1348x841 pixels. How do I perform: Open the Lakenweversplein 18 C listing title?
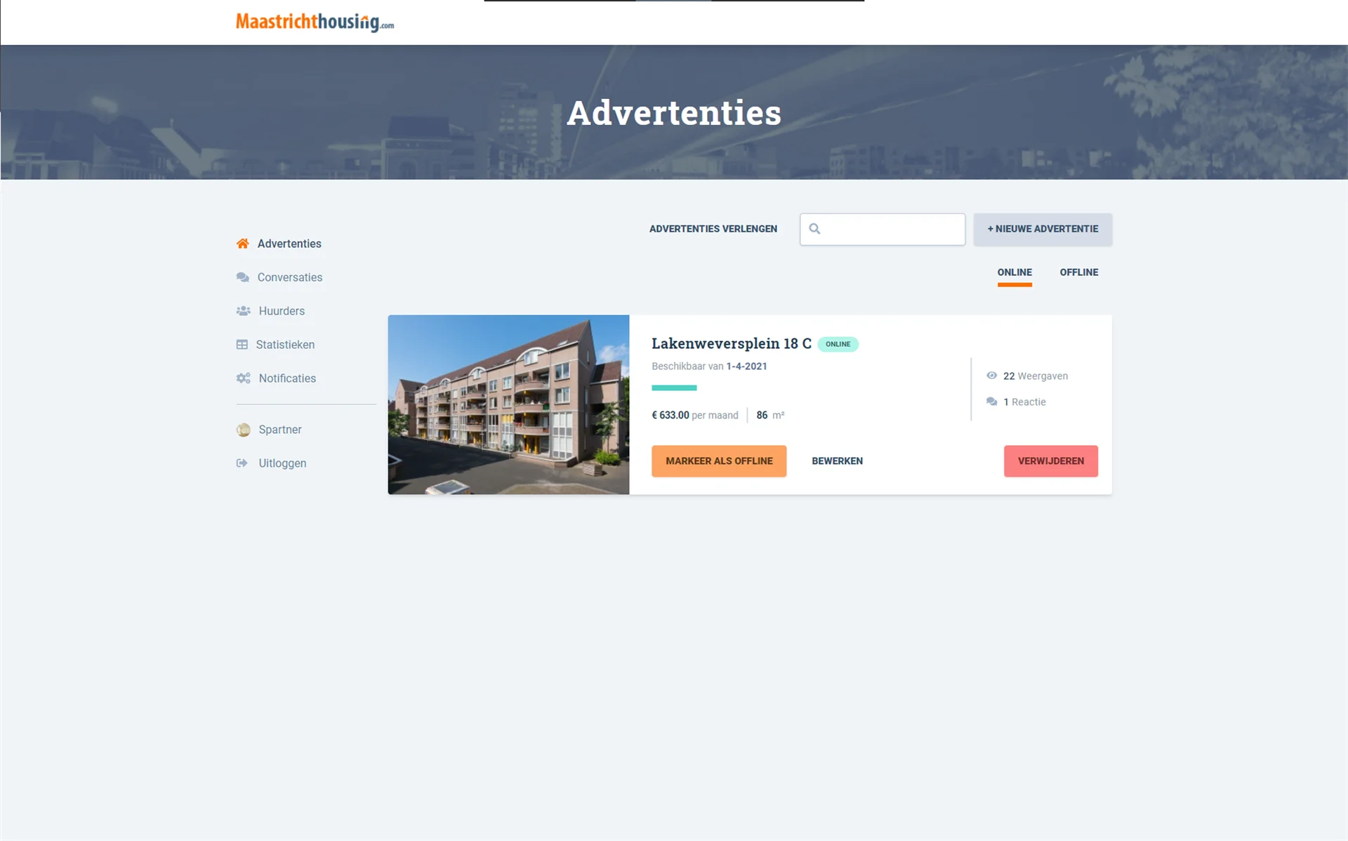(731, 343)
